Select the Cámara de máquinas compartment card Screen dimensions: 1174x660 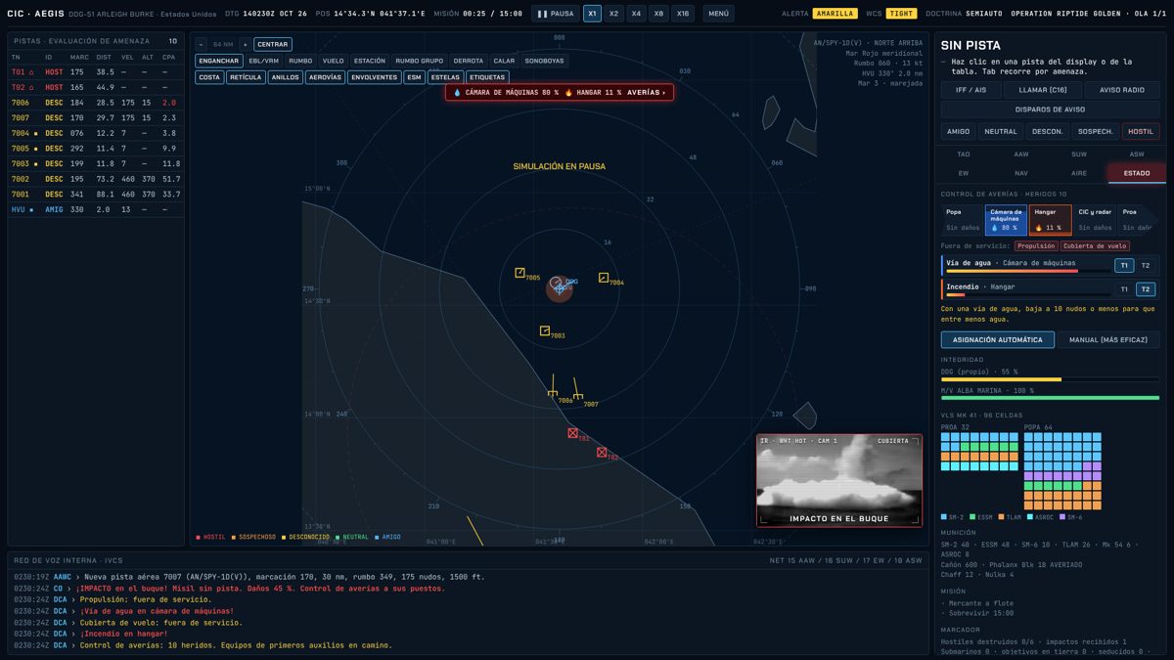(1006, 220)
